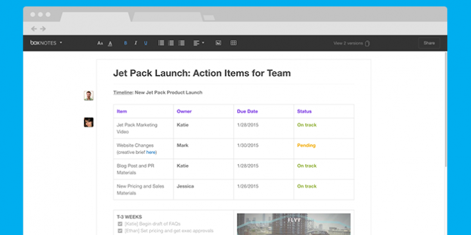Toggle checkbox for Set pricing and get exec approvals
Image resolution: width=471 pixels, height=235 pixels.
pos(120,230)
